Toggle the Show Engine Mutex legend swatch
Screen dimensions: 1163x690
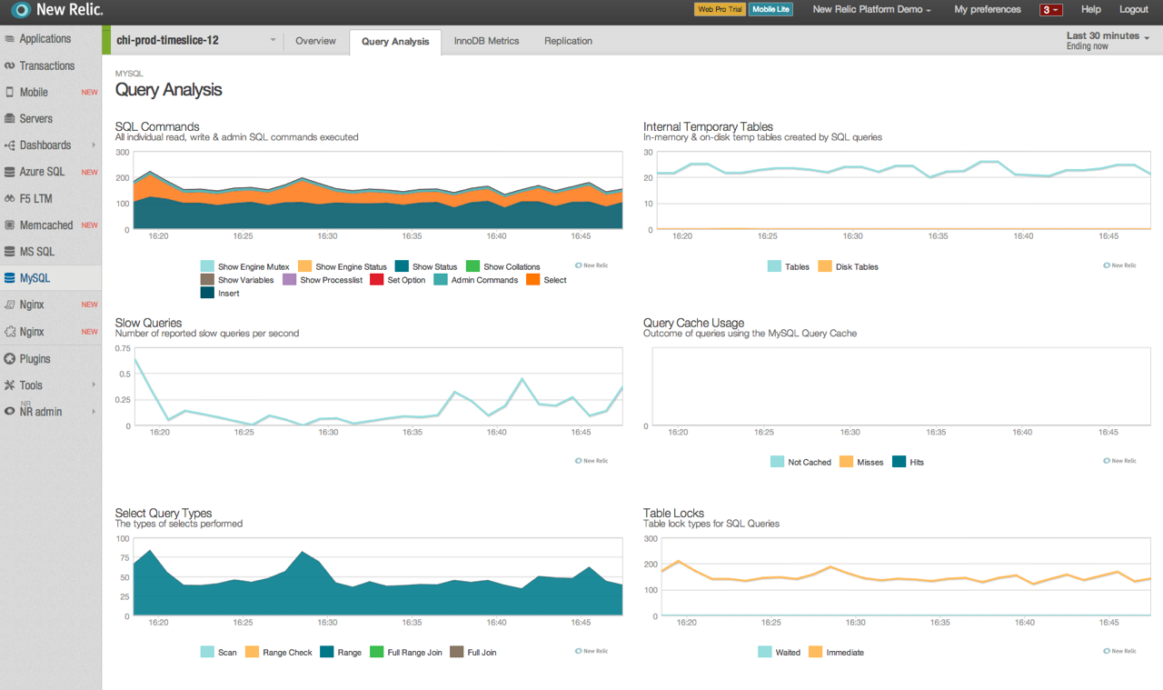[207, 266]
